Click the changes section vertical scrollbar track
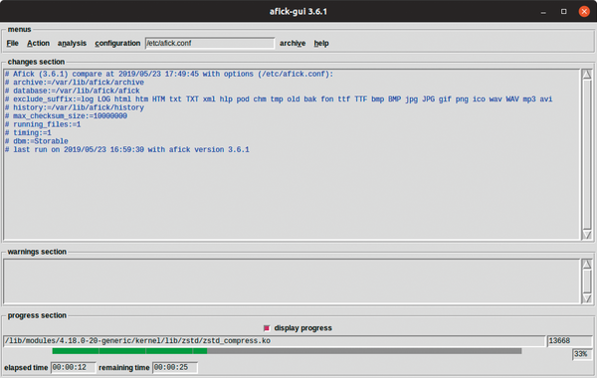Viewport: 597px width, 378px height. [587, 154]
